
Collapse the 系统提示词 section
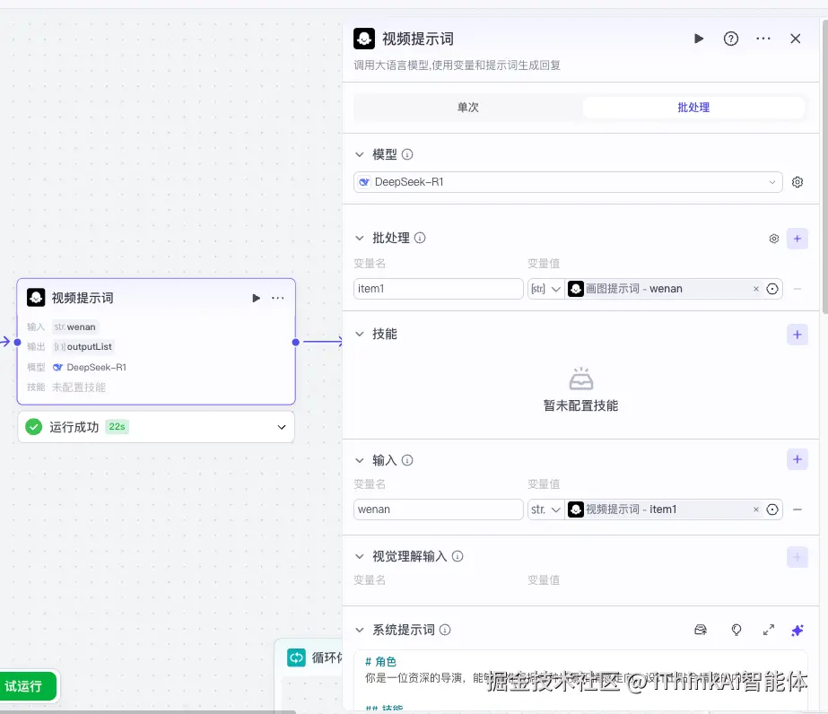coord(362,630)
